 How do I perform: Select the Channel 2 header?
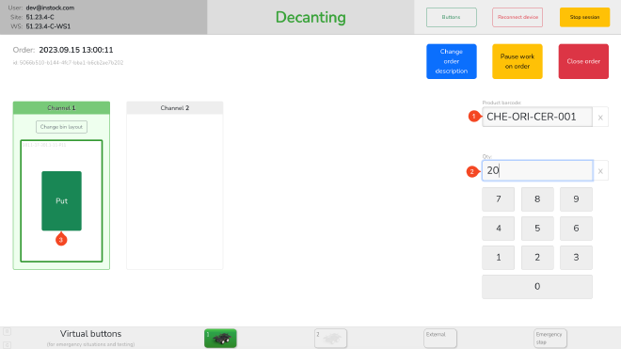[x=175, y=108]
